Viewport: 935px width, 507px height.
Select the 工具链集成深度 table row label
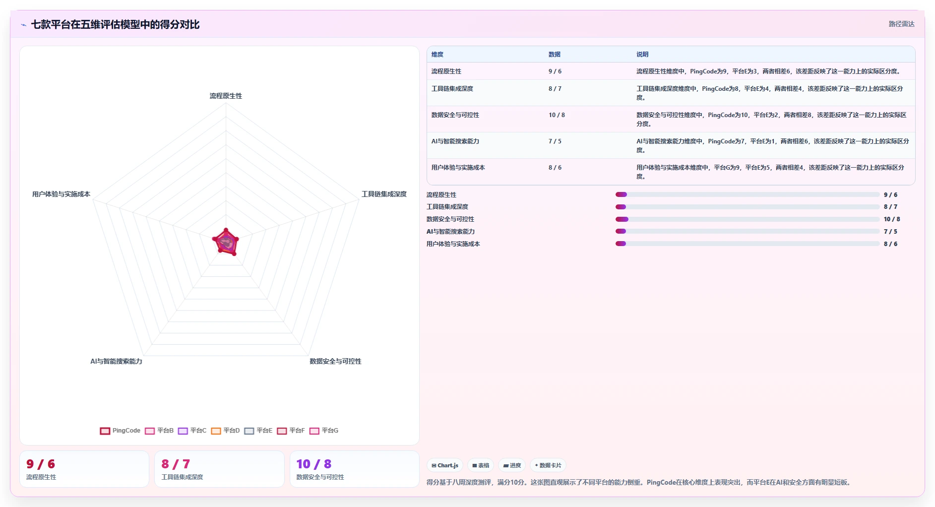coord(452,89)
